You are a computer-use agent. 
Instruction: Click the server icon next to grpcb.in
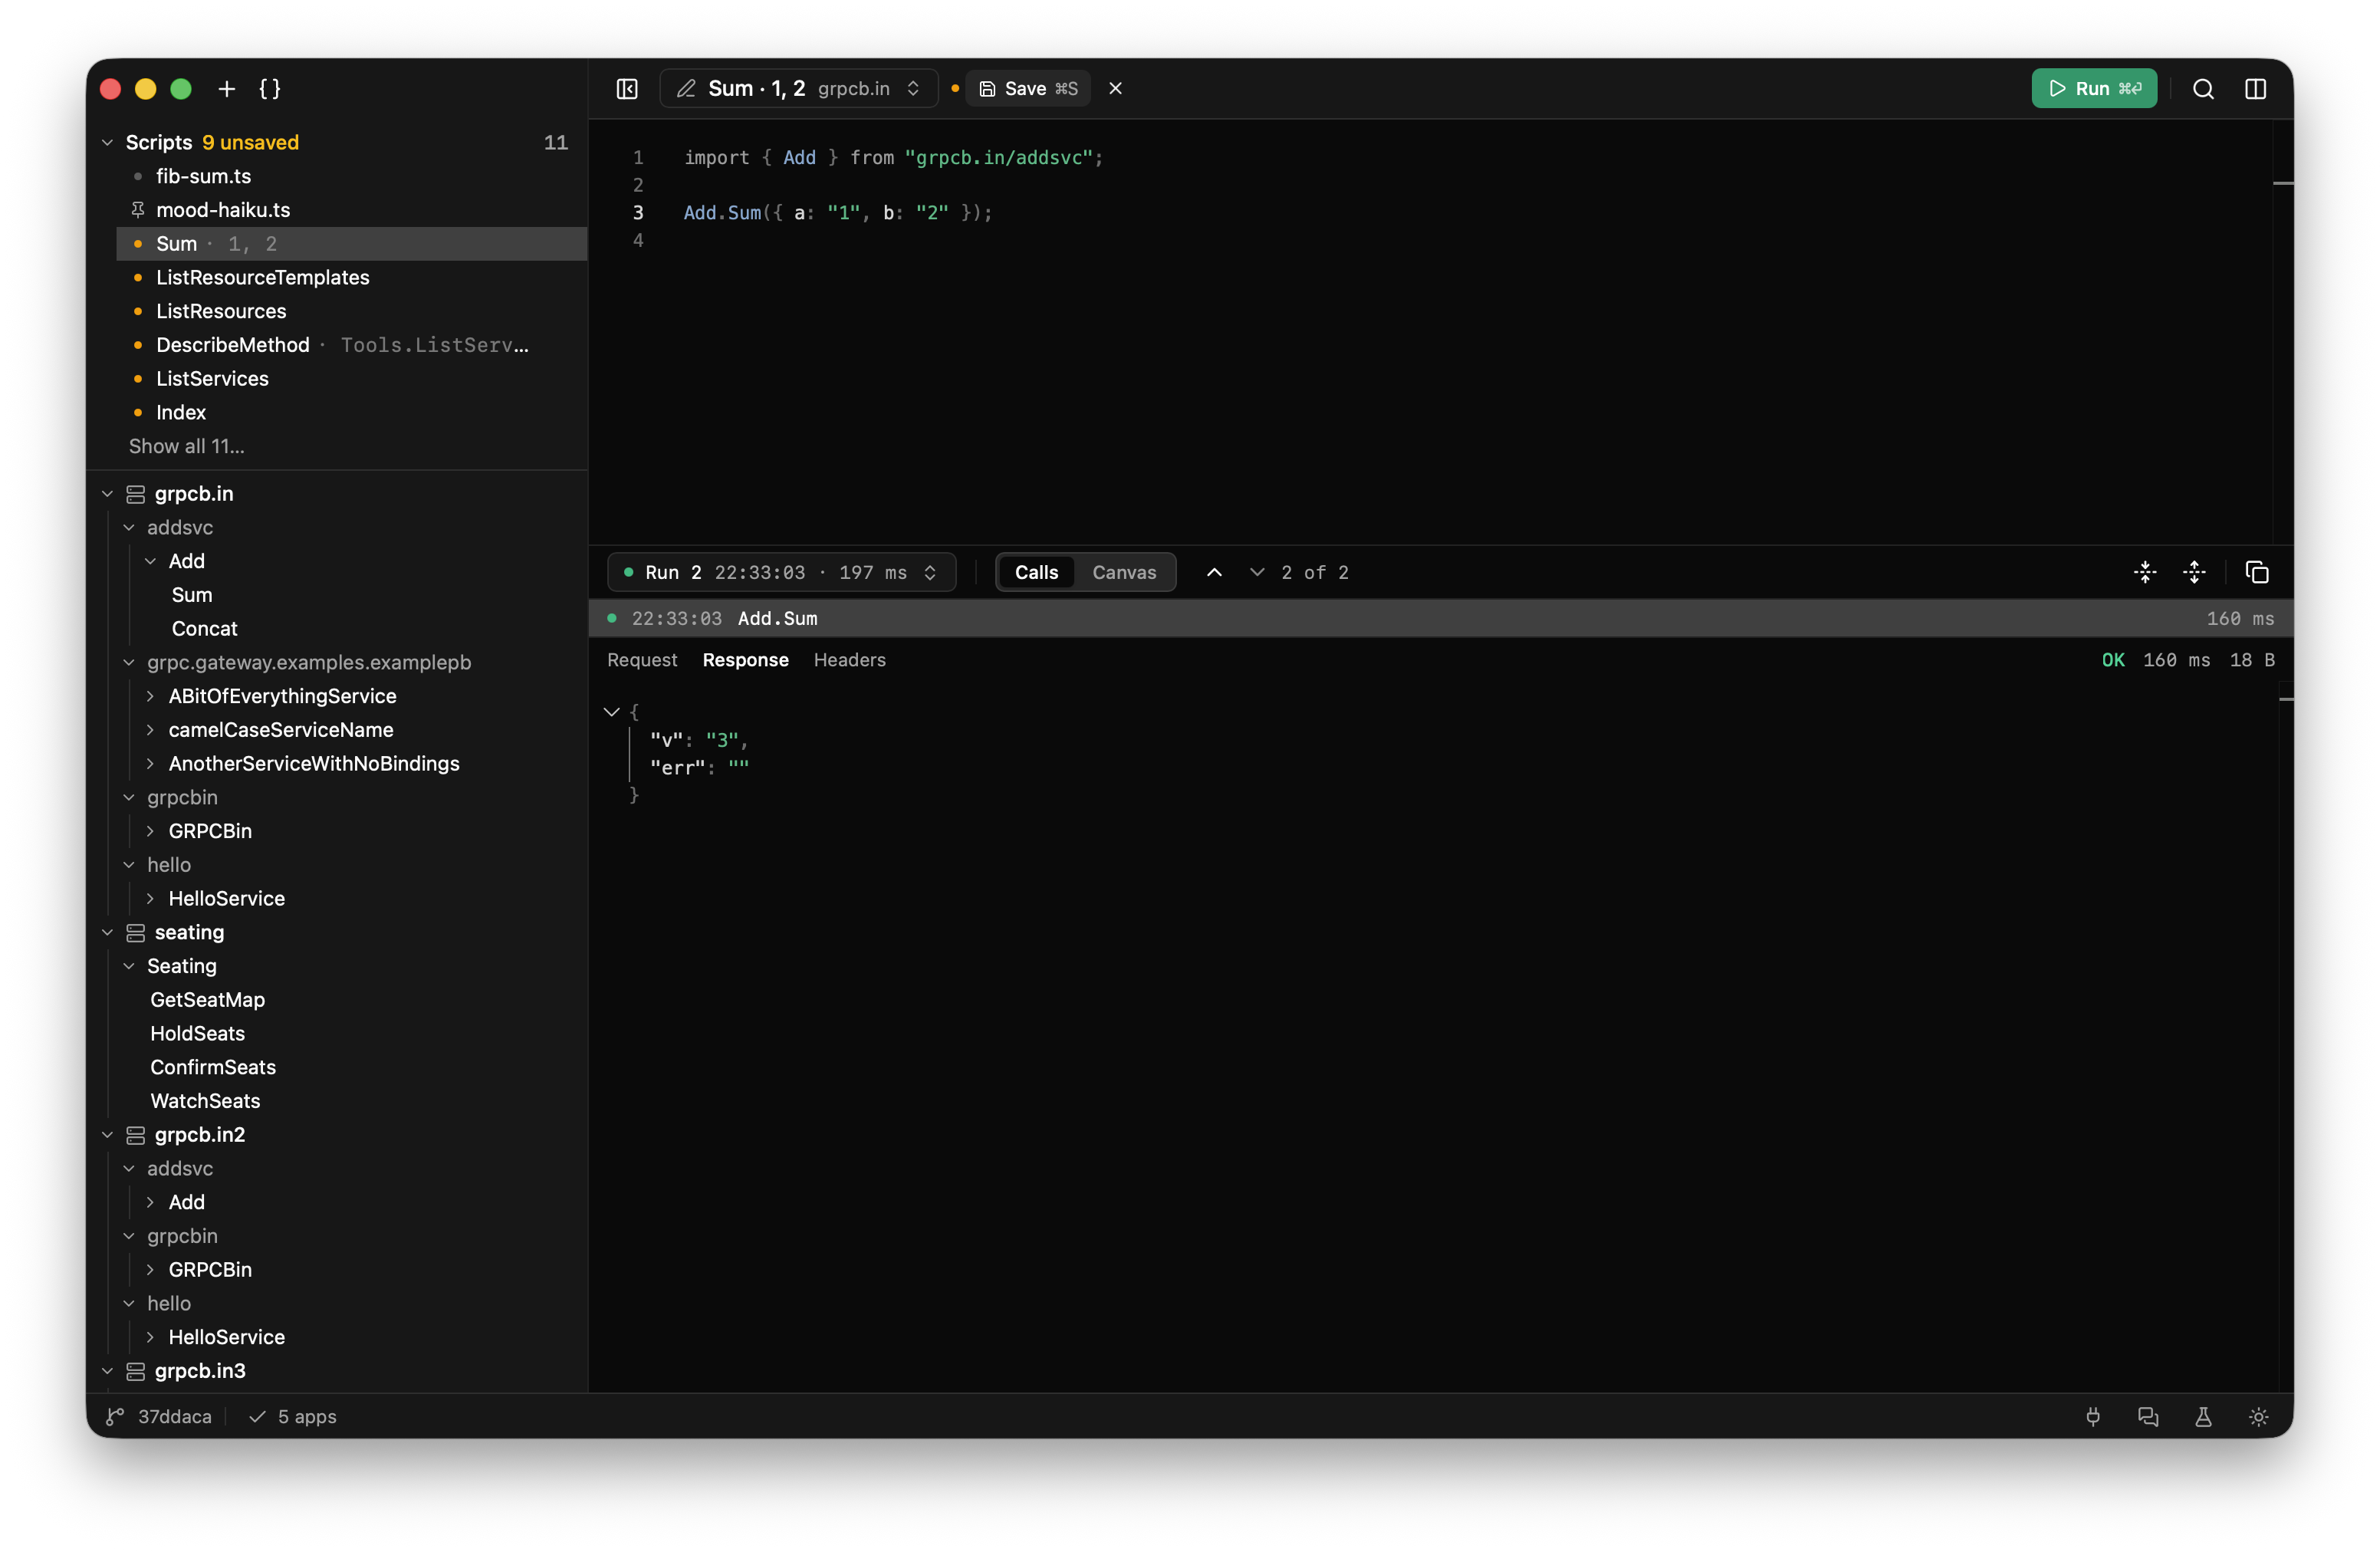(x=136, y=494)
